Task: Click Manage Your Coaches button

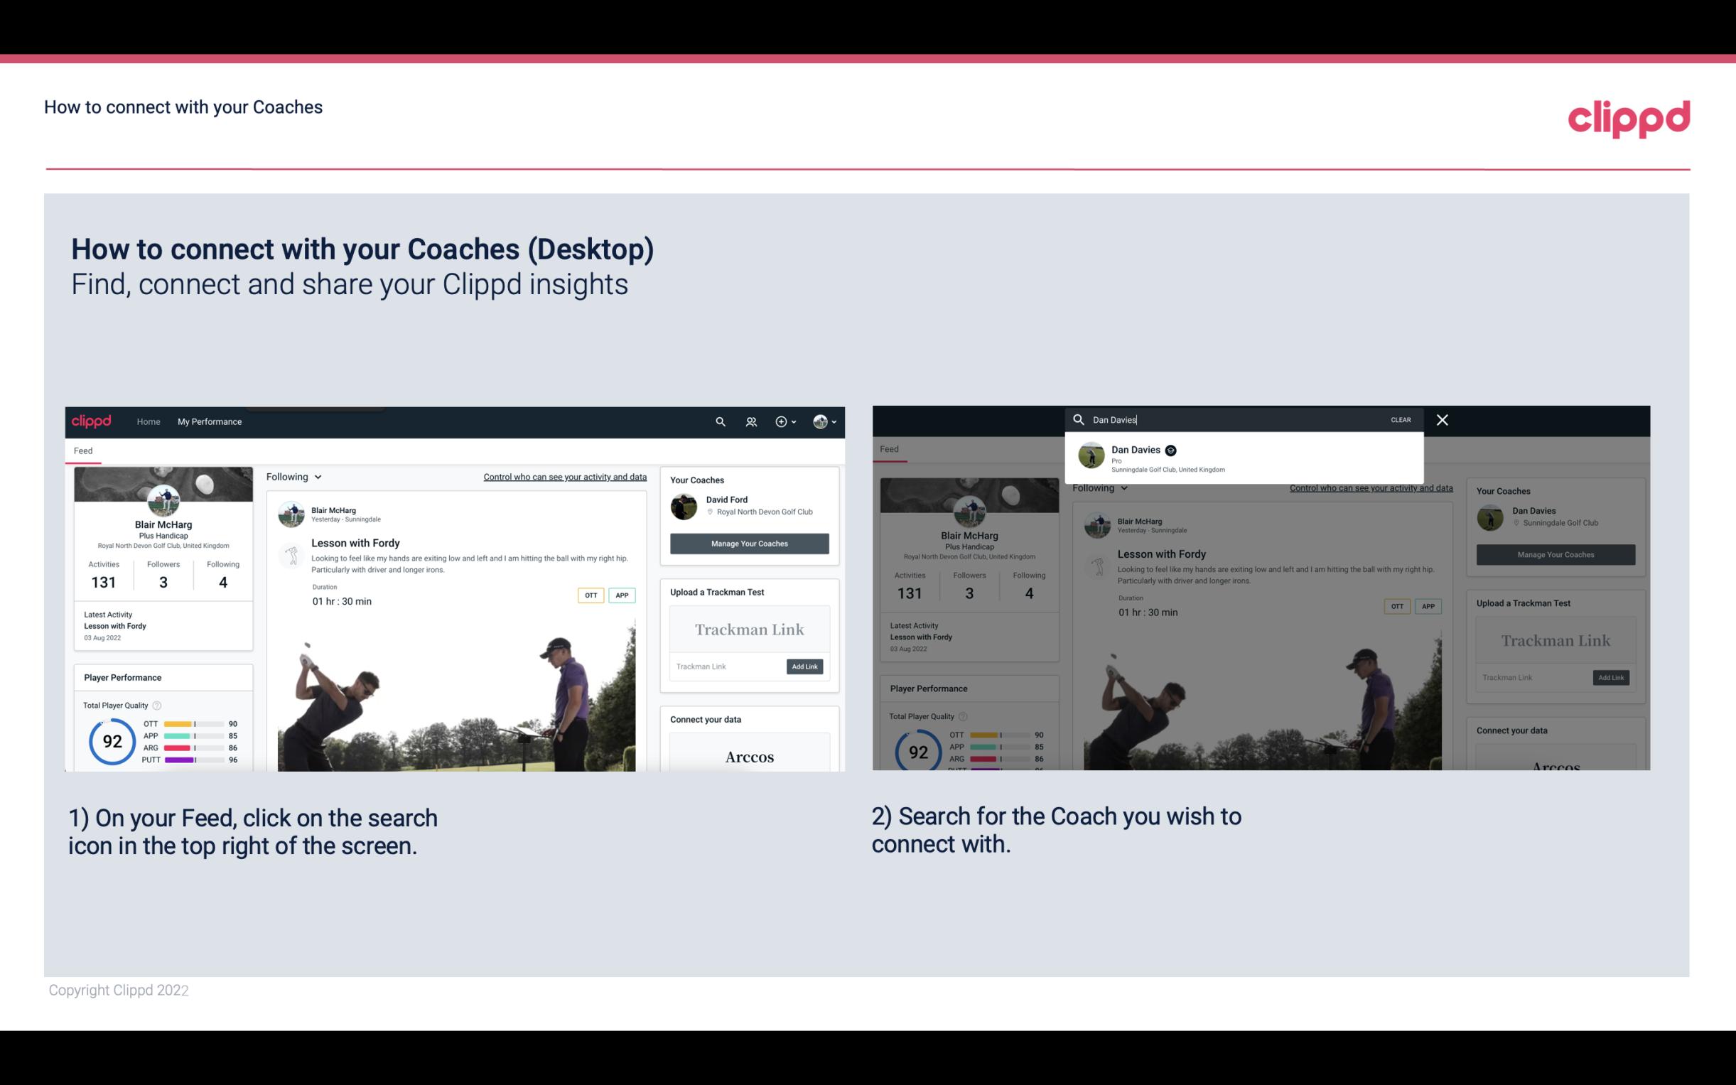Action: (x=749, y=543)
